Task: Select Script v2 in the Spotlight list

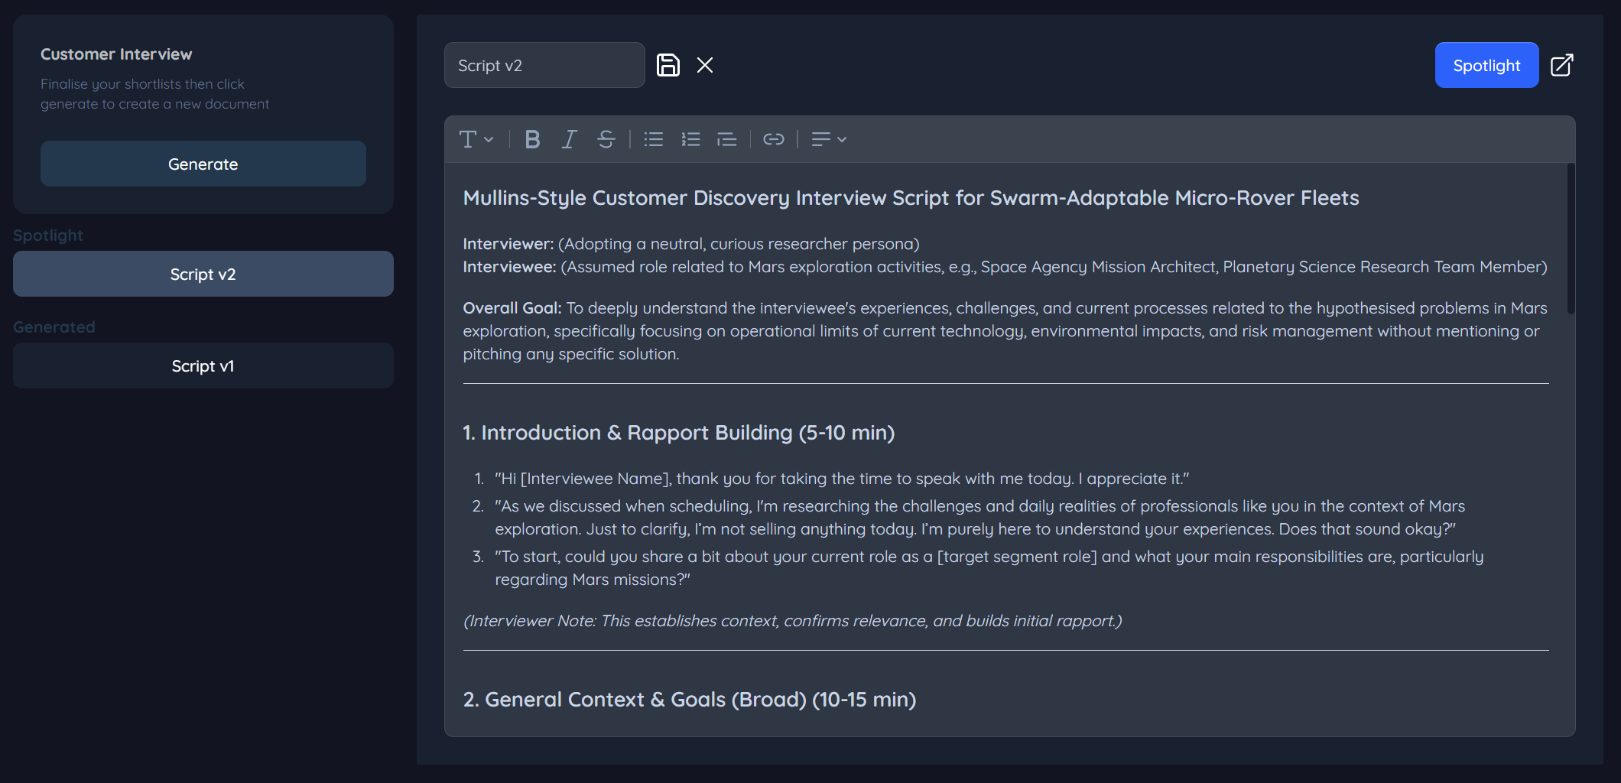Action: pyautogui.click(x=203, y=274)
